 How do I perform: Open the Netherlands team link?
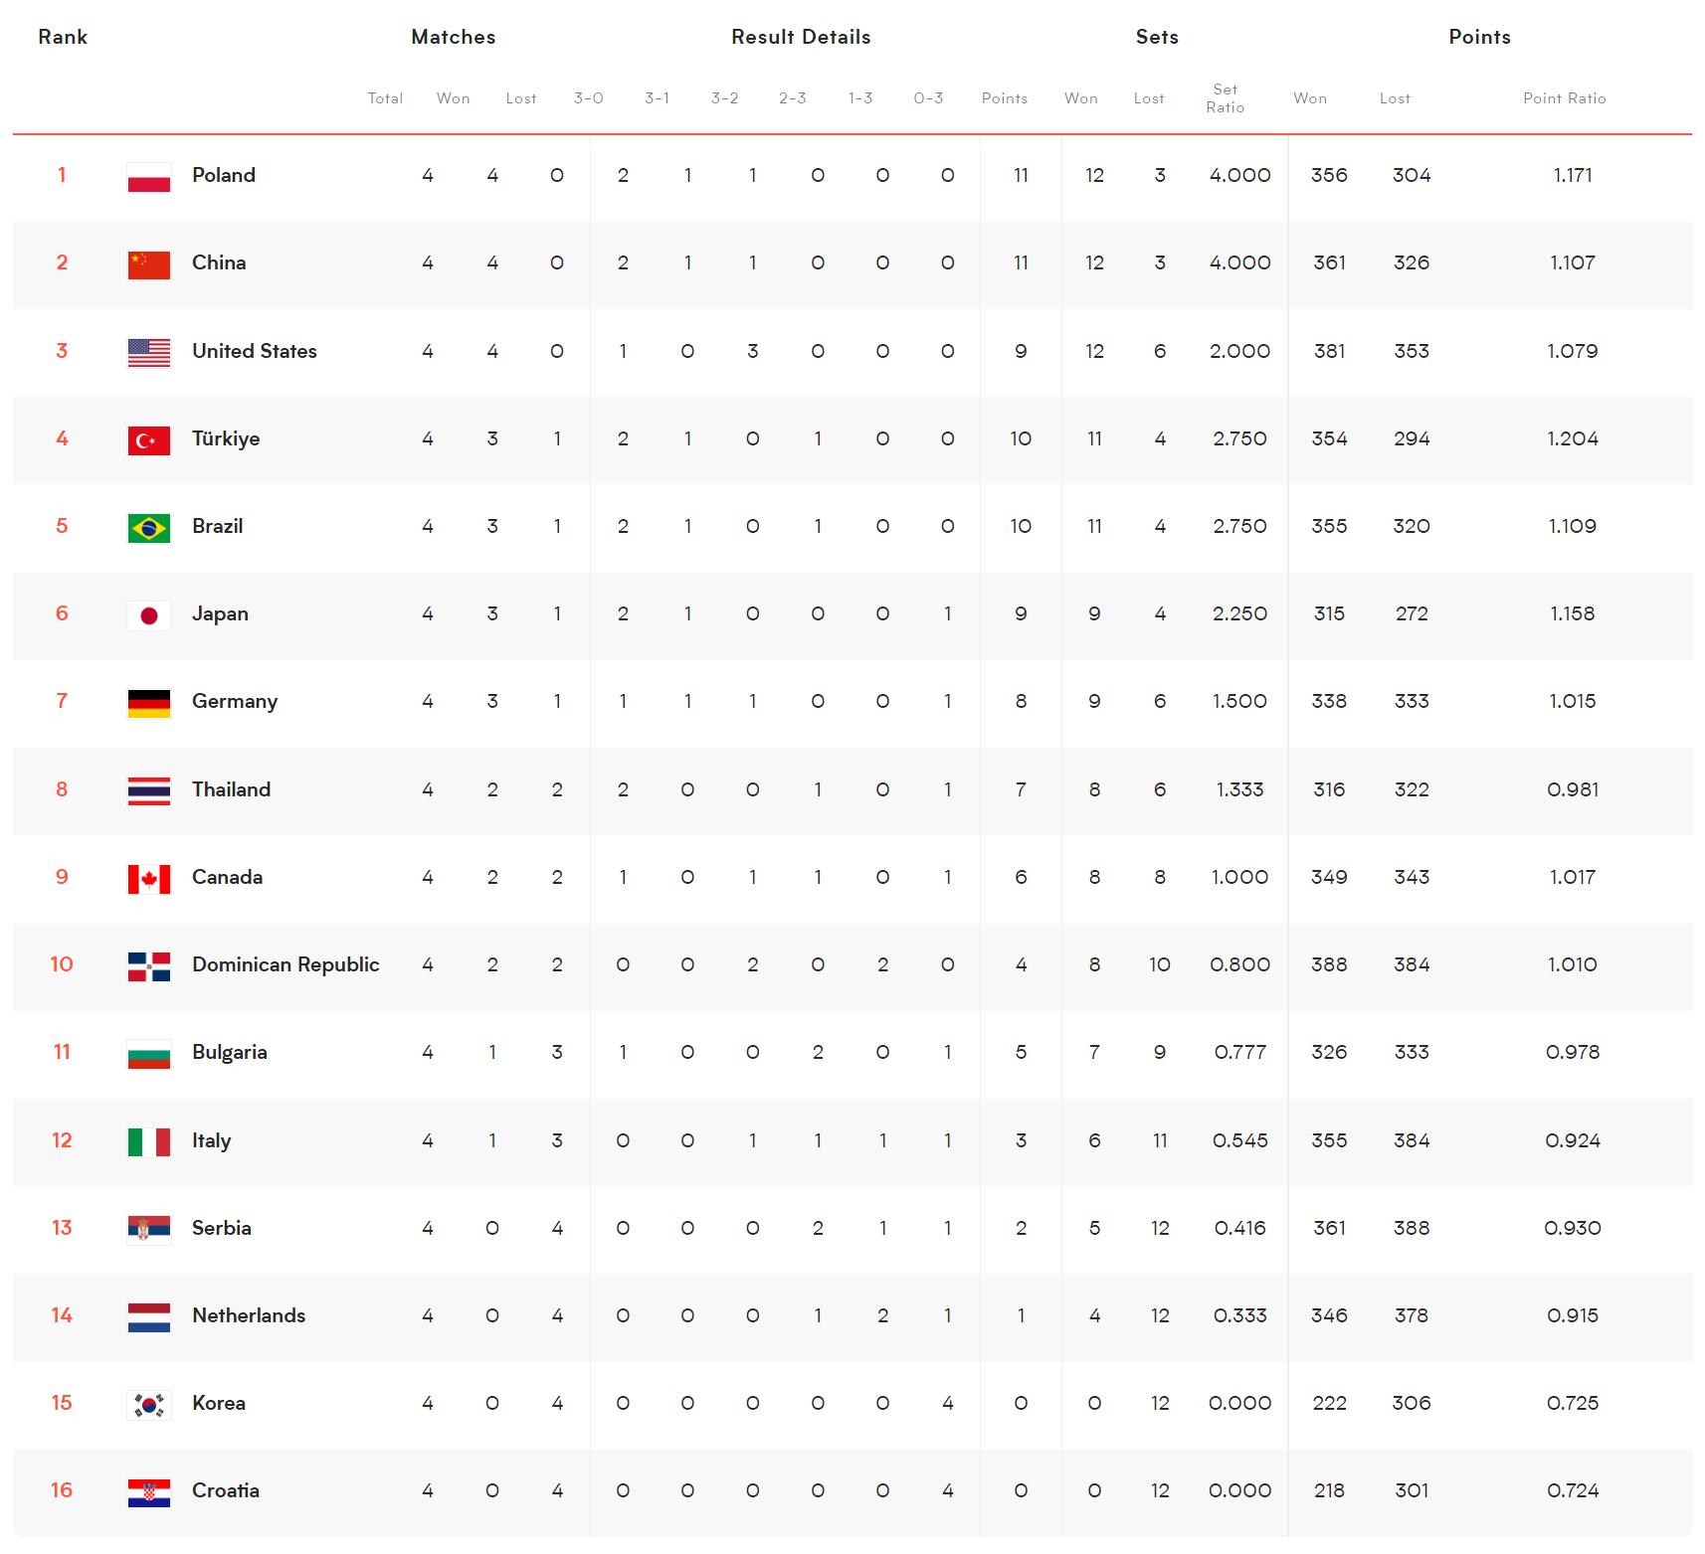(x=249, y=1315)
